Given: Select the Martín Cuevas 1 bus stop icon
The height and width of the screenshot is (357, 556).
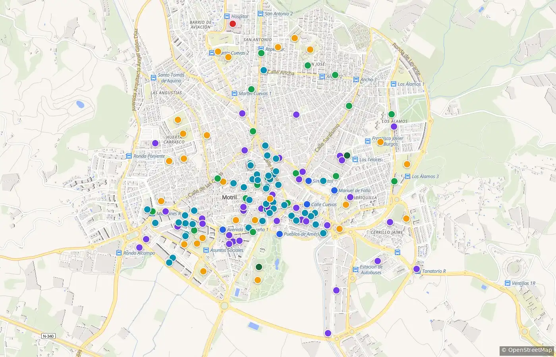Looking at the screenshot, I should [x=235, y=94].
